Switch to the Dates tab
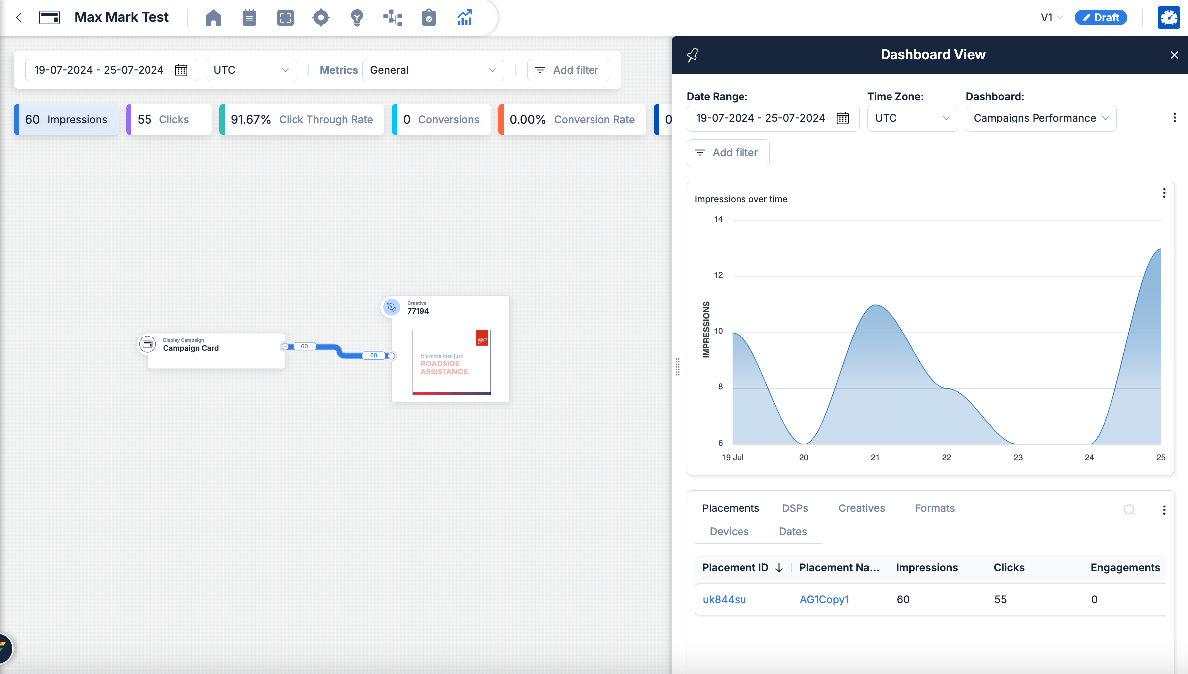This screenshot has height=674, width=1188. [793, 532]
